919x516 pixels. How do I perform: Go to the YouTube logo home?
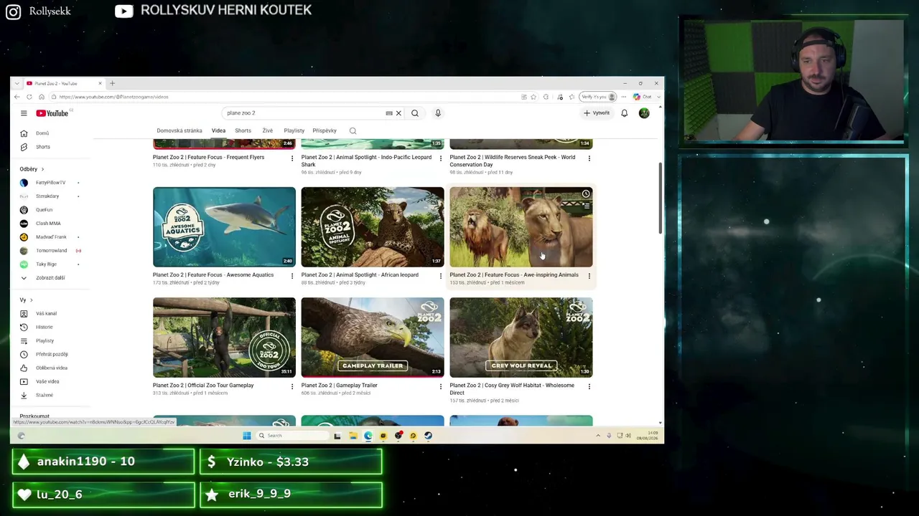click(x=52, y=113)
